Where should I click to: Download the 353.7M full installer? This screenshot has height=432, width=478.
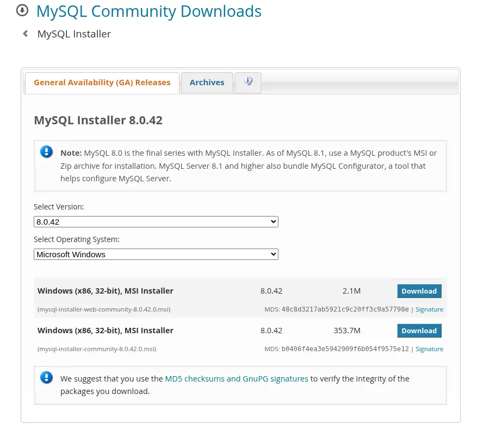pos(419,331)
